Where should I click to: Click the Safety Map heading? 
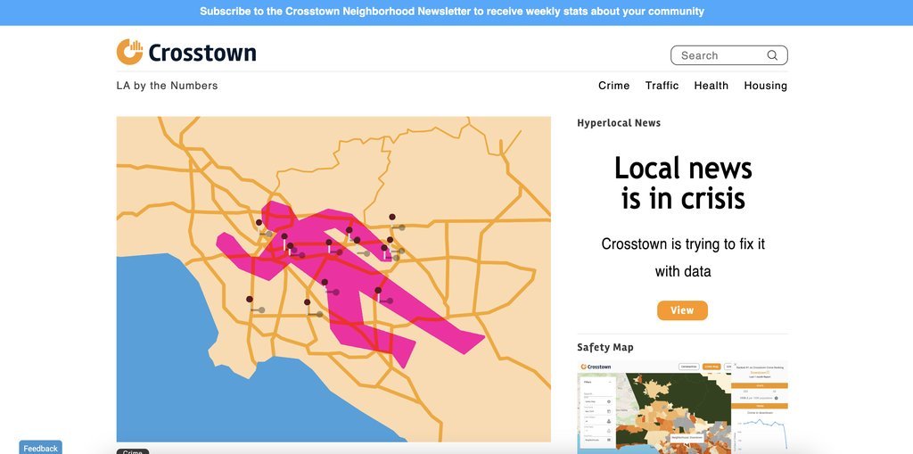coord(605,347)
